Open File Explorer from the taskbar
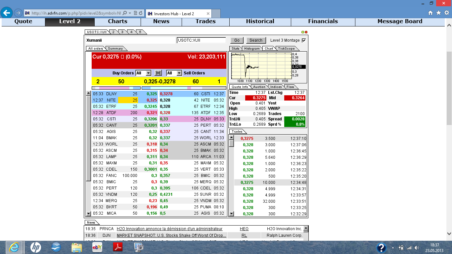452x254 pixels. (77, 247)
